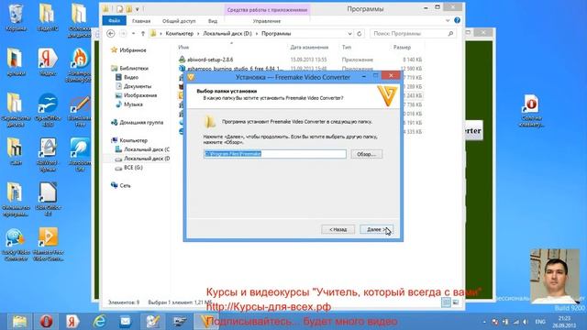587x330 pixels.
Task: Click the New Folder icon in Explorer quick access toolbar
Action: click(128, 8)
